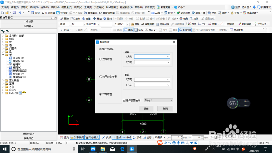Screen dimensions: 272x153
Task: Open the 钢筋量(Q) menu
Action: (x=67, y=7)
